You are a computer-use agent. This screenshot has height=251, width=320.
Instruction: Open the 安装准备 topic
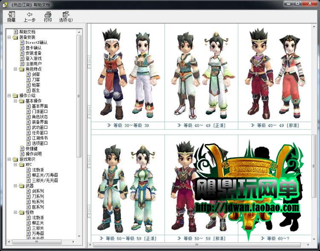click(33, 53)
